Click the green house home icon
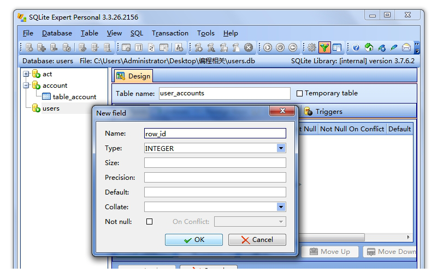 coord(369,48)
